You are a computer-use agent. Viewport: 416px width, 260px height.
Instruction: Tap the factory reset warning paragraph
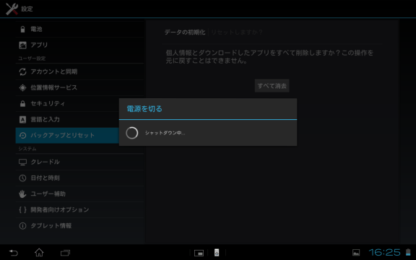click(x=269, y=56)
